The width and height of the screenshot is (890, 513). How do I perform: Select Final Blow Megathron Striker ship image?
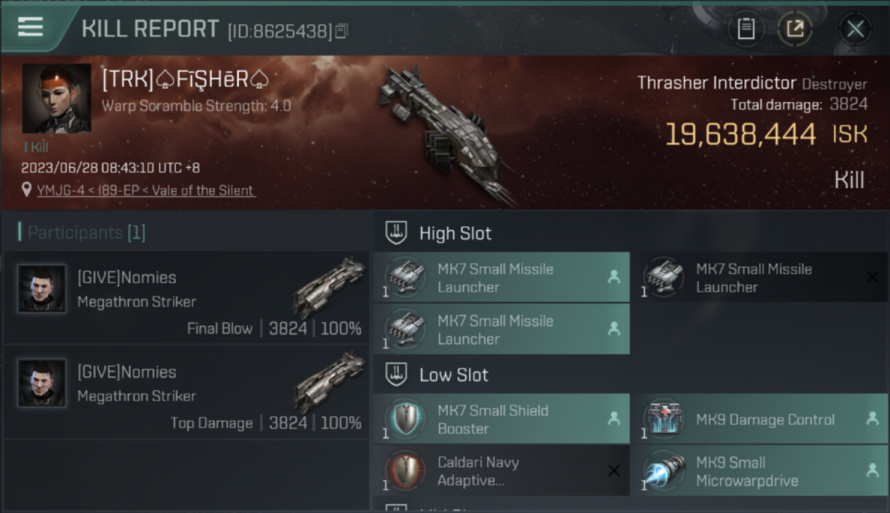tap(329, 287)
